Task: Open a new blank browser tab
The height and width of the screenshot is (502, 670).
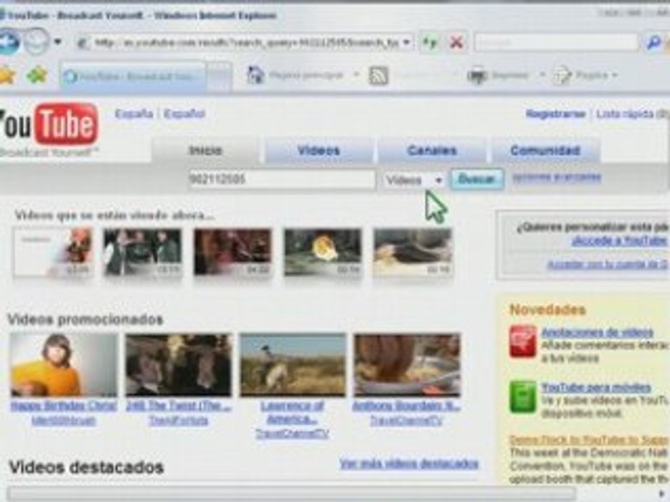Action: point(219,77)
